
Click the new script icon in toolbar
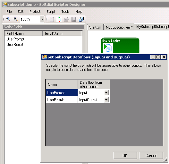click(x=59, y=20)
